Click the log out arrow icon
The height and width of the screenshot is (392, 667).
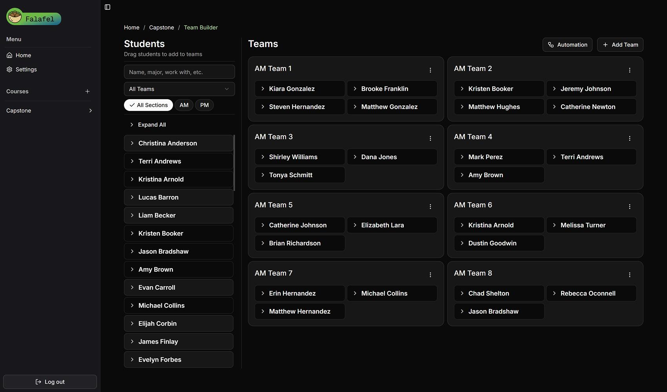tap(38, 381)
